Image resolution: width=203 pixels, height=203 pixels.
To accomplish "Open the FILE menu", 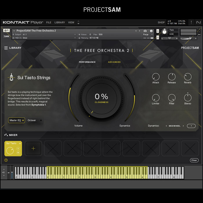I will coord(49,23).
